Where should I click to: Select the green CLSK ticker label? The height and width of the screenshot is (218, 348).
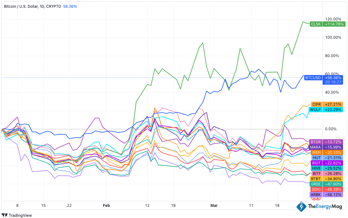[316, 24]
